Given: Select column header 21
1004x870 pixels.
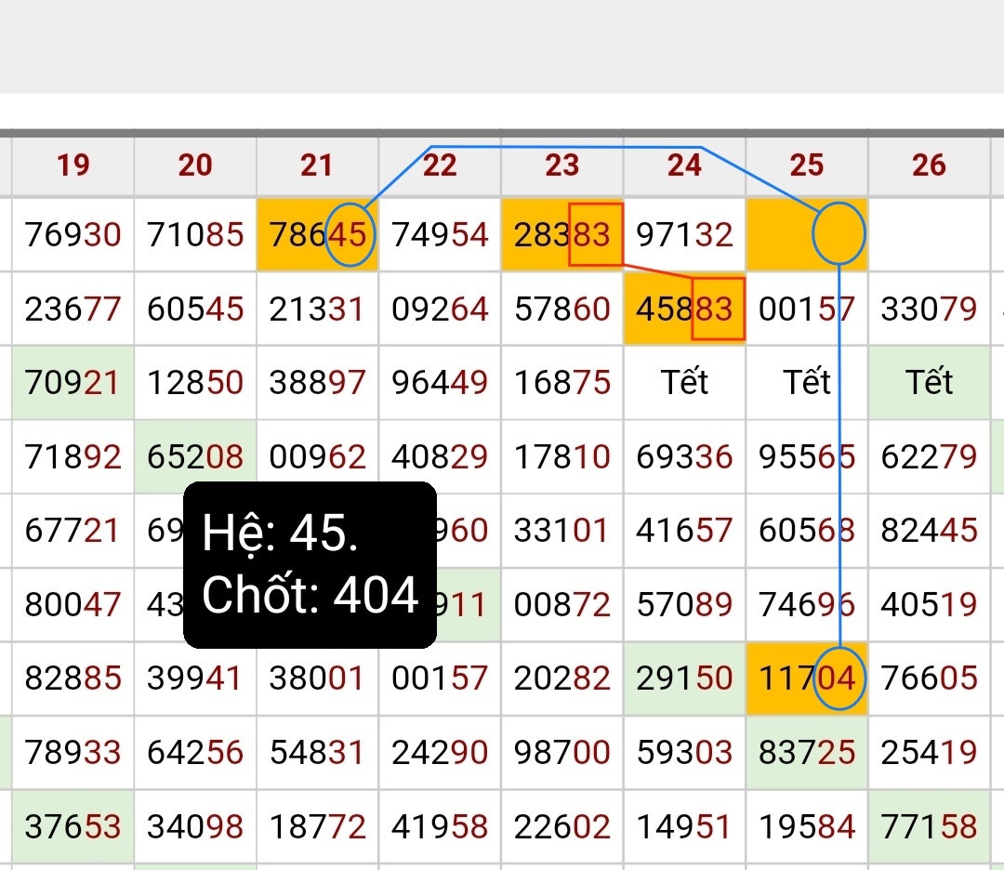Looking at the screenshot, I should (x=318, y=165).
